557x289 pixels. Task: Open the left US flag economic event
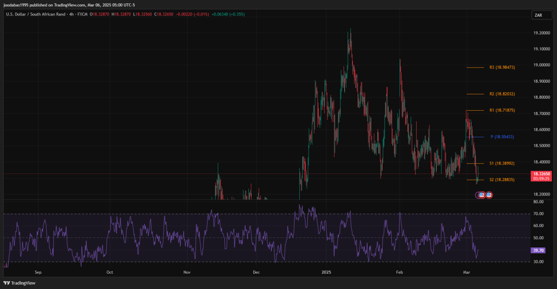pyautogui.click(x=482, y=195)
